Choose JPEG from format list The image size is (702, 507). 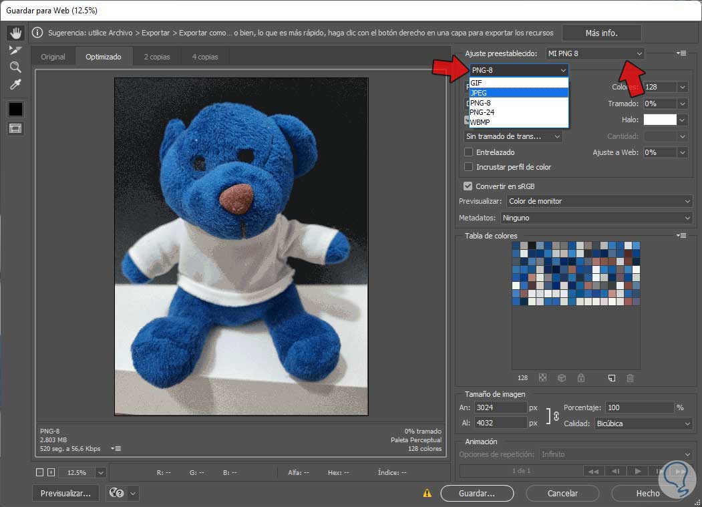point(519,93)
